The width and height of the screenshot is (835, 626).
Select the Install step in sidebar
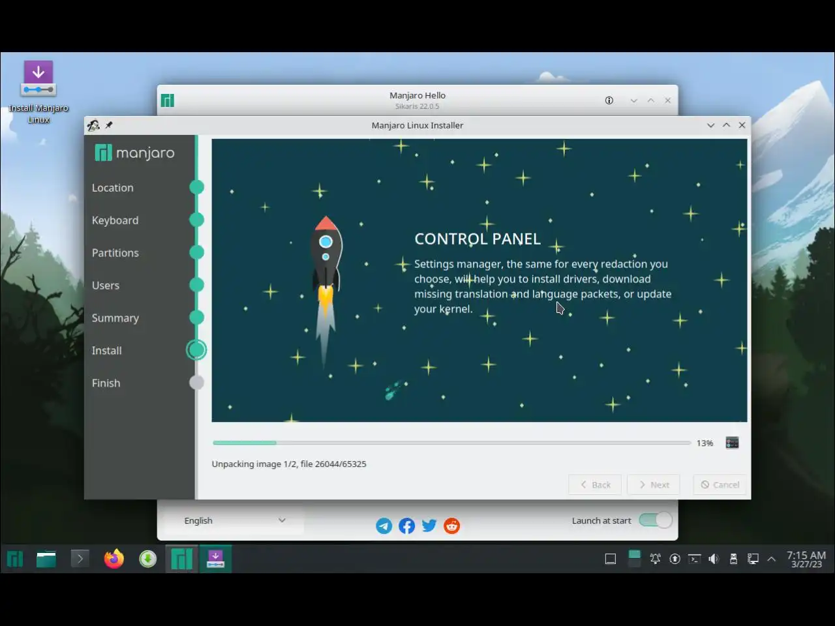(x=107, y=351)
